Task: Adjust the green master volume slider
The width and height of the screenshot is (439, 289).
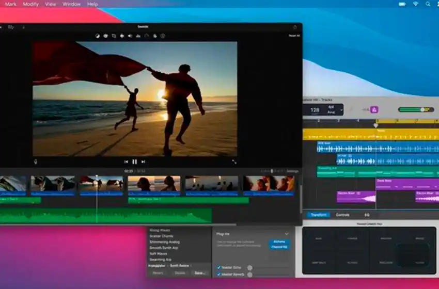Action: click(422, 109)
